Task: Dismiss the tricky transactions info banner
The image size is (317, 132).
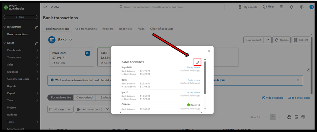Action: pos(298,80)
